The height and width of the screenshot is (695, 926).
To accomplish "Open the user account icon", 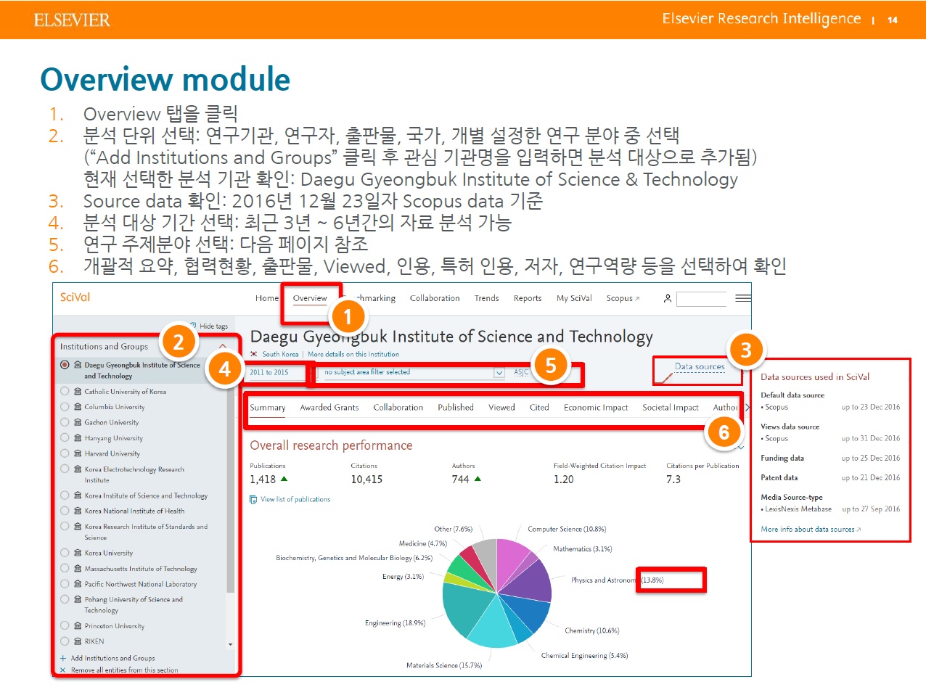I will click(668, 298).
